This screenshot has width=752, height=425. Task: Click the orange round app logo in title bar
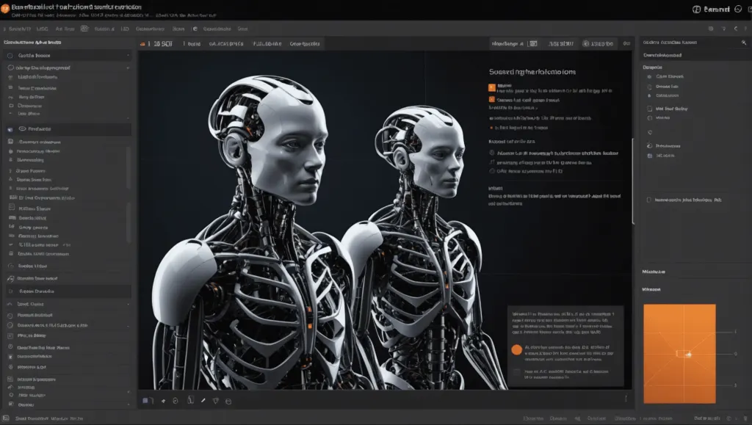pyautogui.click(x=5, y=9)
